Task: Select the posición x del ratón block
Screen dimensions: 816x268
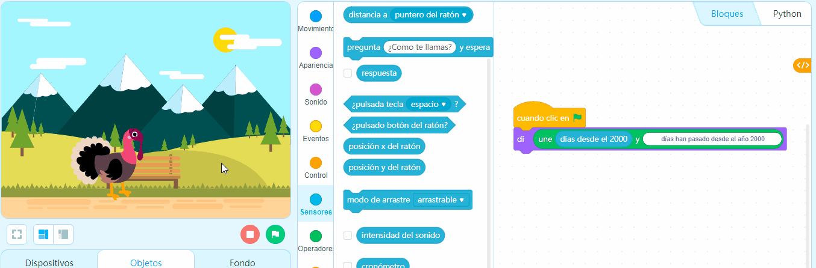Action: [384, 146]
